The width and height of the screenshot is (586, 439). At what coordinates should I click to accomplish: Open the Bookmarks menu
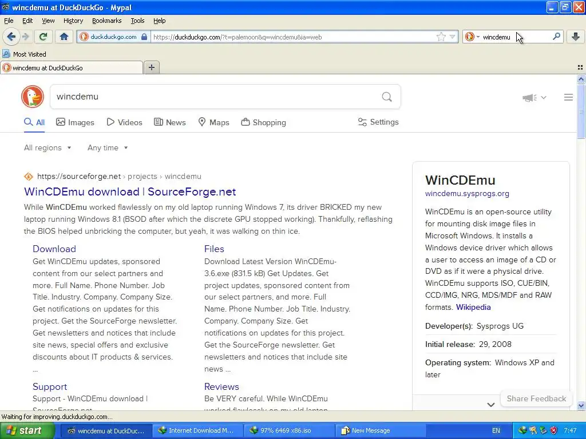point(106,21)
